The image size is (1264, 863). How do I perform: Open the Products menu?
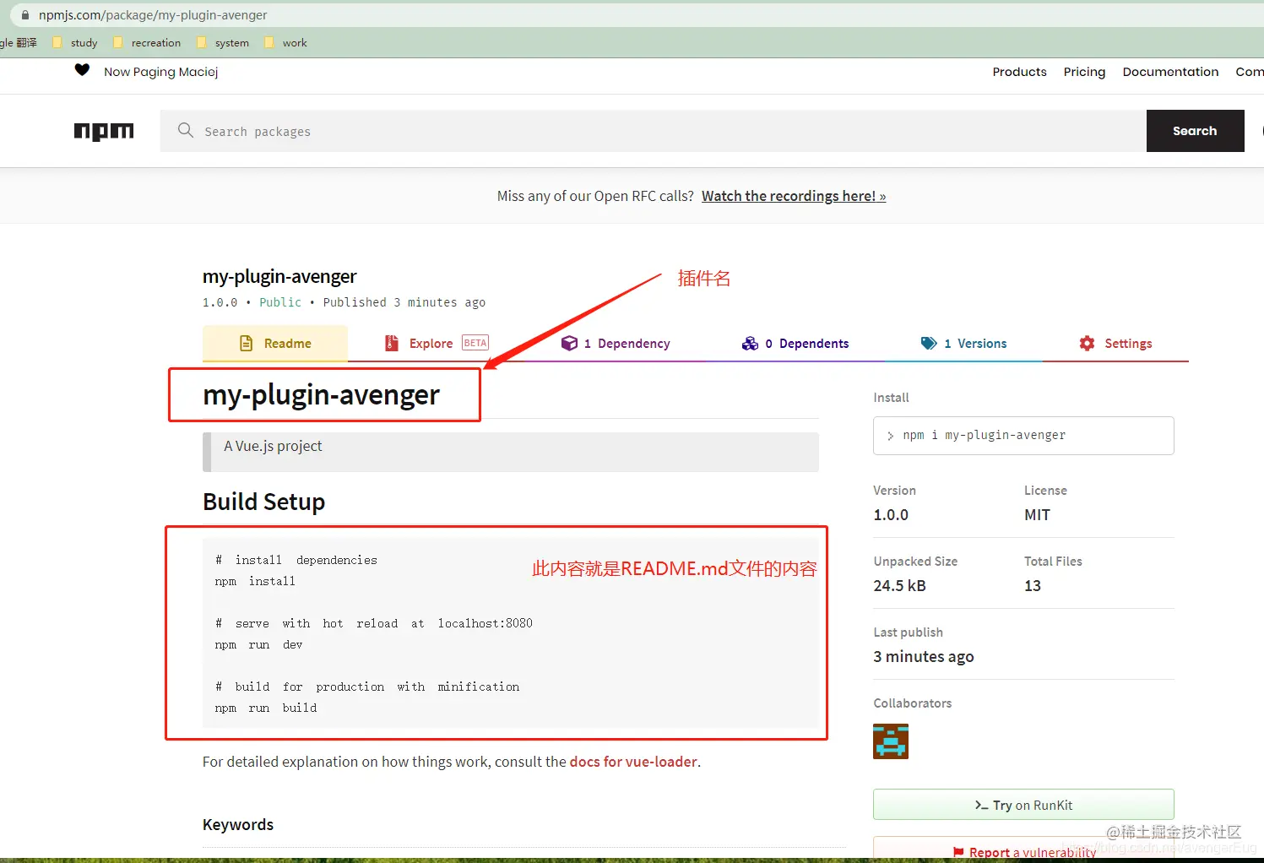tap(1019, 72)
